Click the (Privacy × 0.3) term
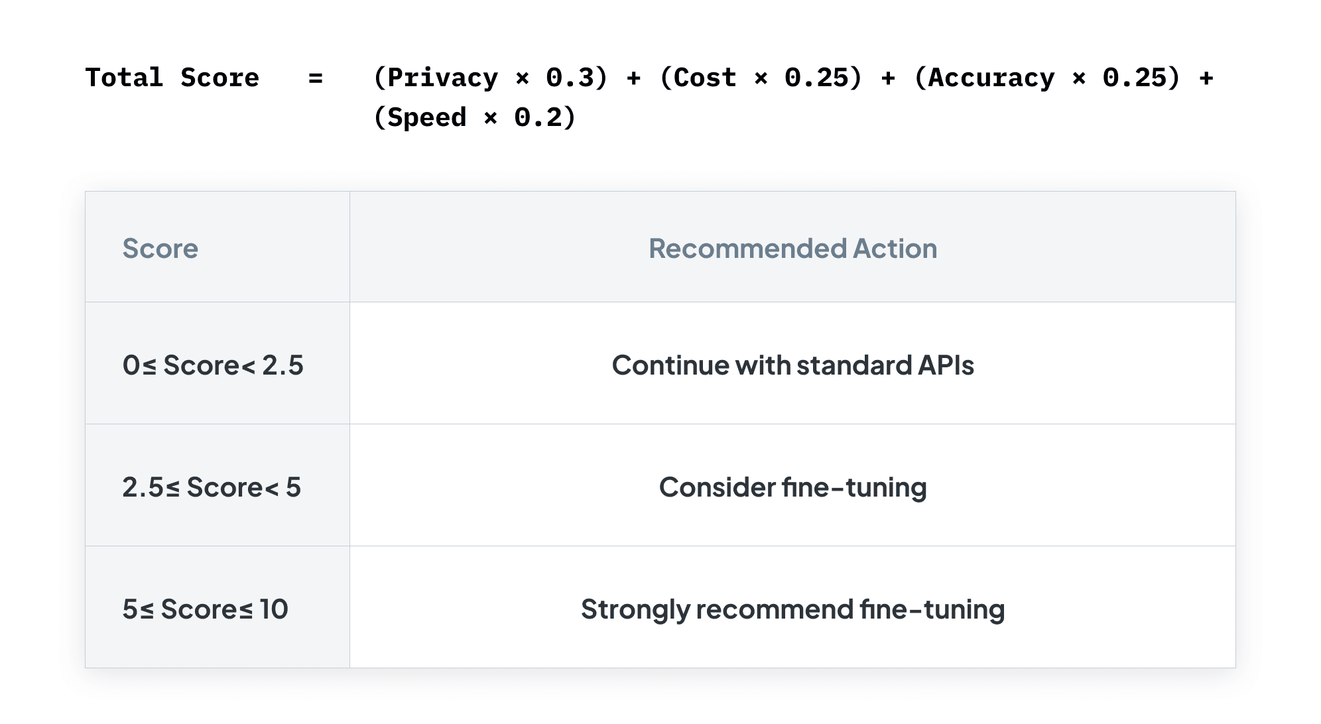1321x724 pixels. [x=490, y=78]
